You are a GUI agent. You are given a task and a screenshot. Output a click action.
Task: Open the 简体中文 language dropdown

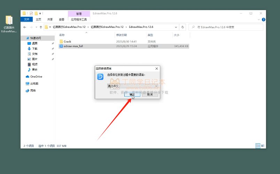133,86
